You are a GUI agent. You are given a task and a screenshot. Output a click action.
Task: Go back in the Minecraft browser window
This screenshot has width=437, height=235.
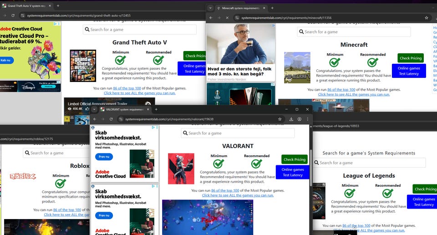point(211,18)
